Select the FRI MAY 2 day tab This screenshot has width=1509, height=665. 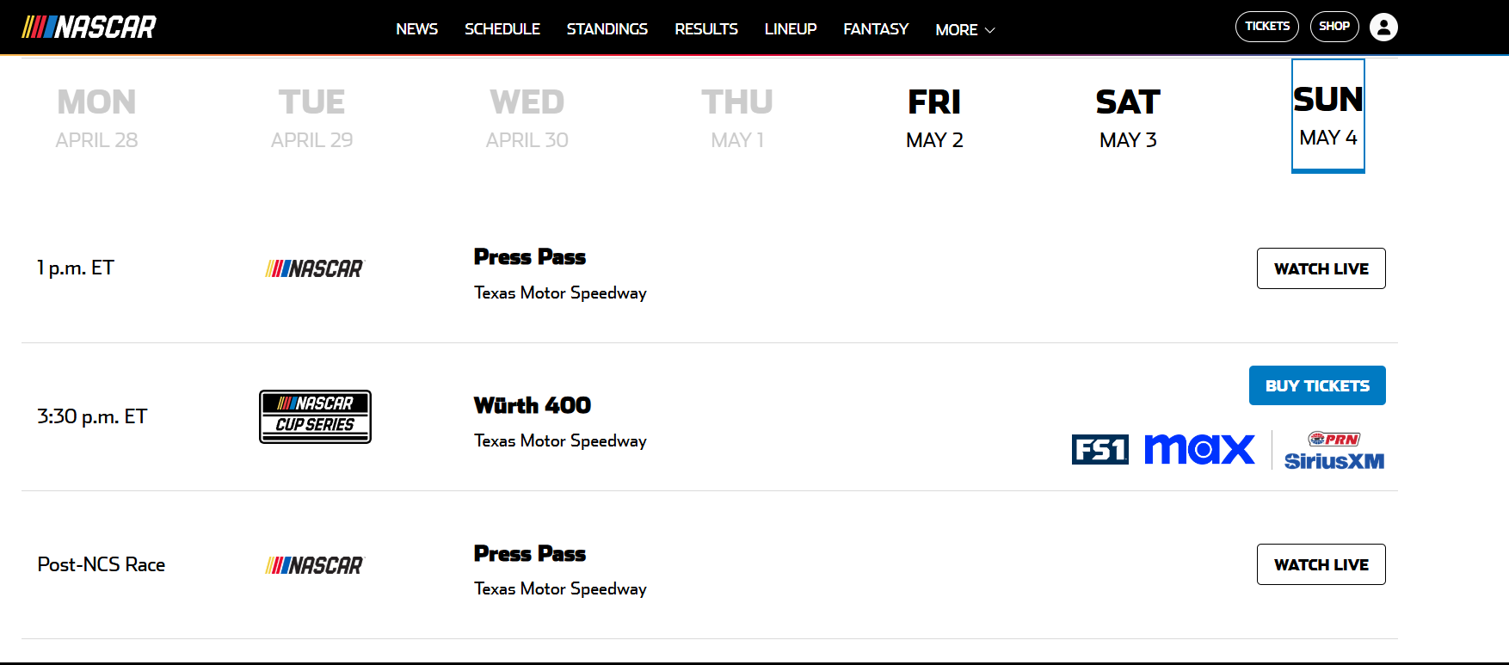pyautogui.click(x=934, y=118)
